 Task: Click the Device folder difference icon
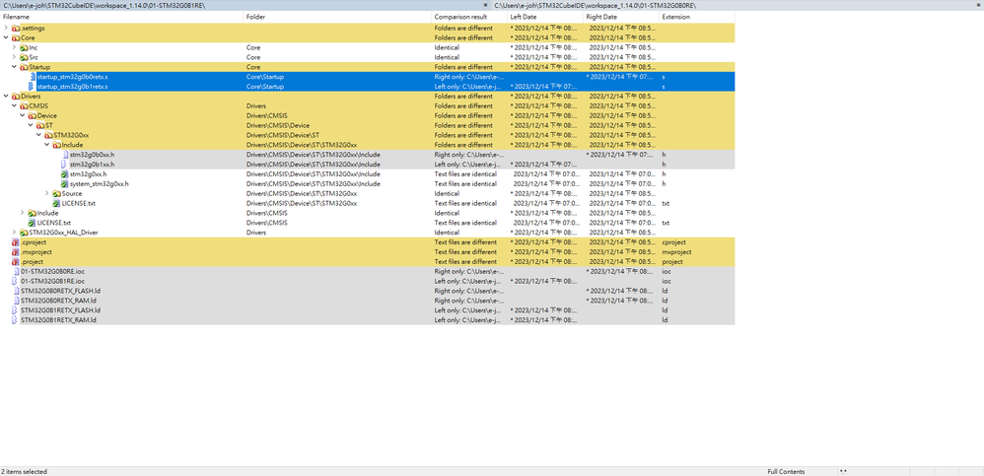[32, 116]
